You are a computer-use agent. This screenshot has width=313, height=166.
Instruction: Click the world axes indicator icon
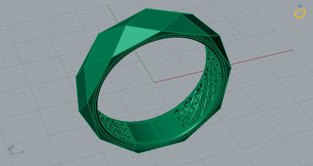tap(15, 150)
